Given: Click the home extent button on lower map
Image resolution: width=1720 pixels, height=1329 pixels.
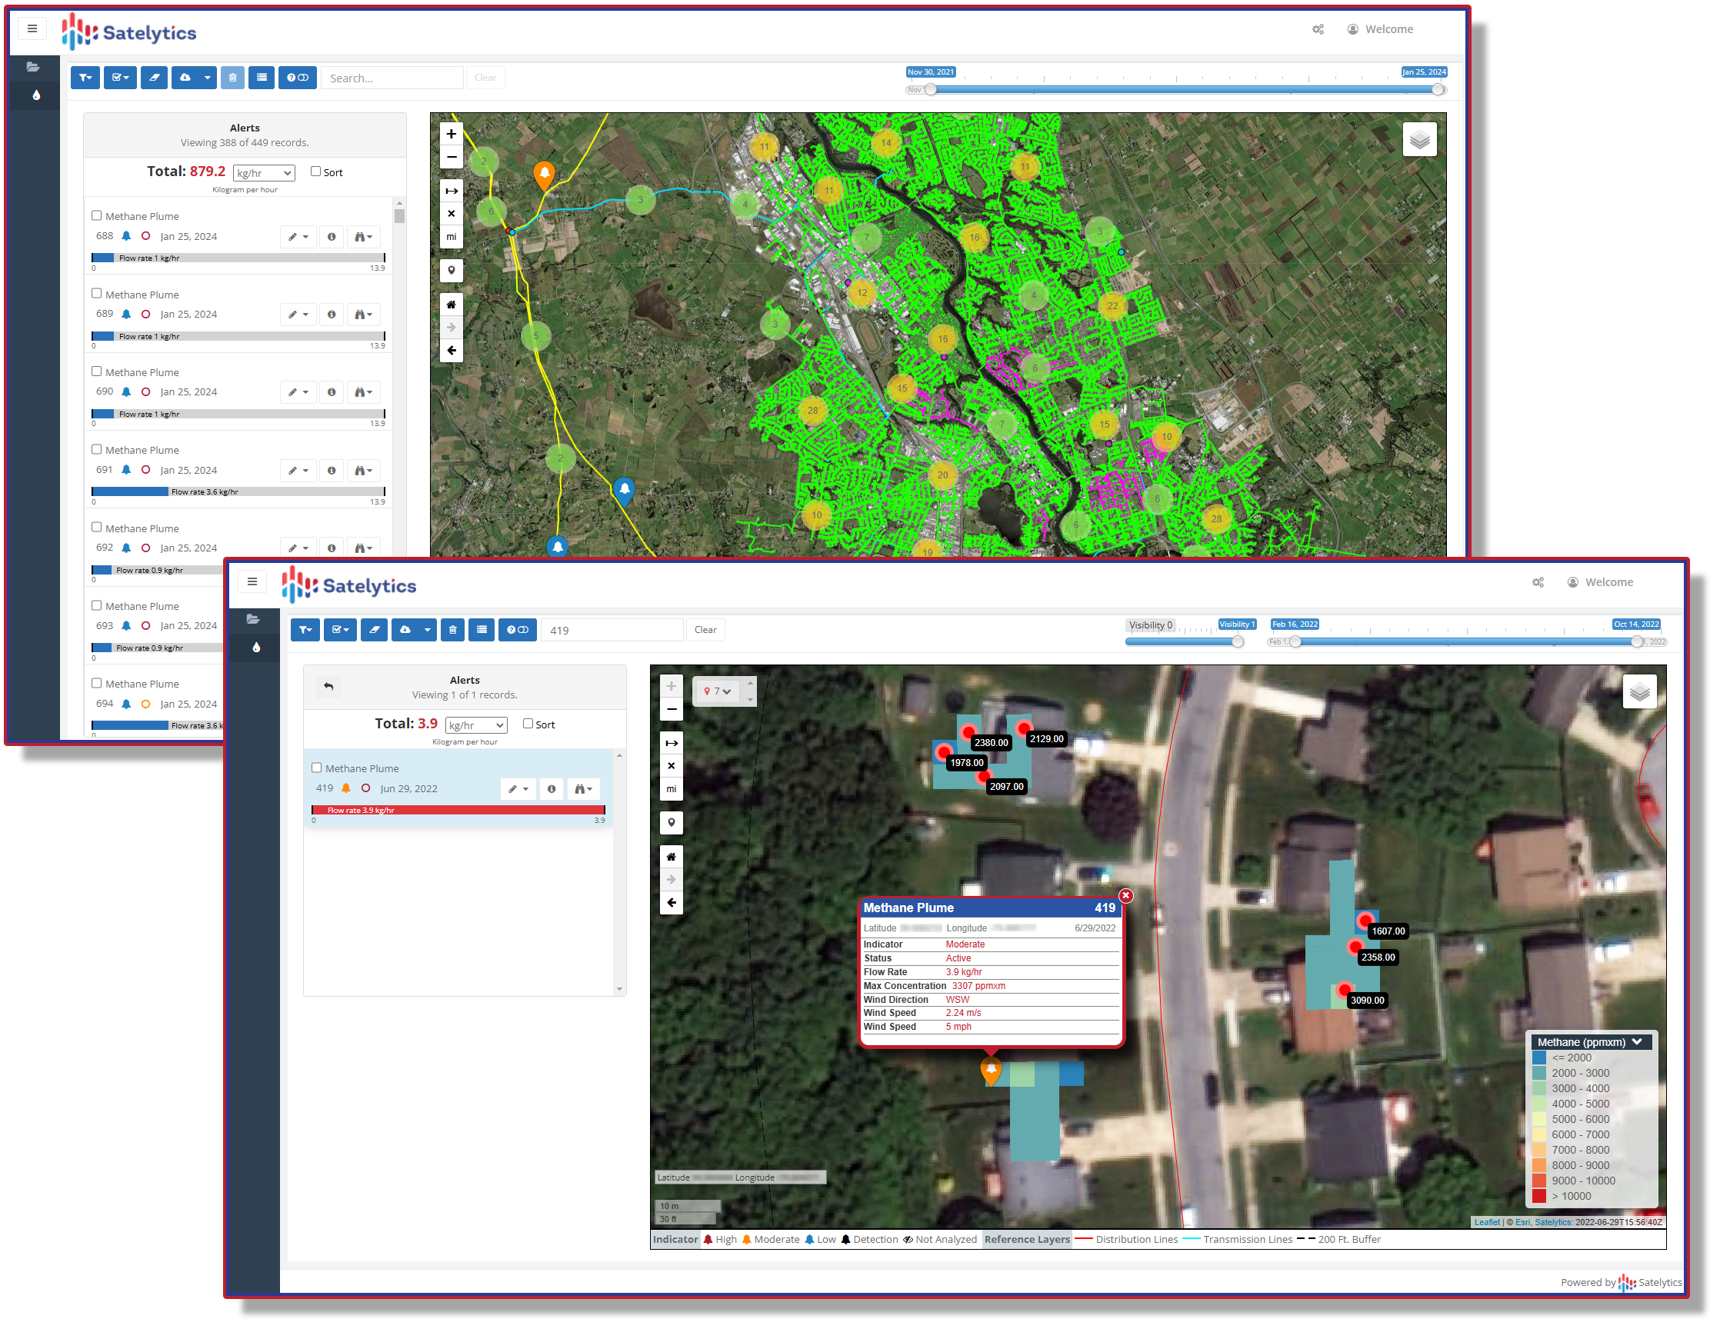Looking at the screenshot, I should [671, 858].
